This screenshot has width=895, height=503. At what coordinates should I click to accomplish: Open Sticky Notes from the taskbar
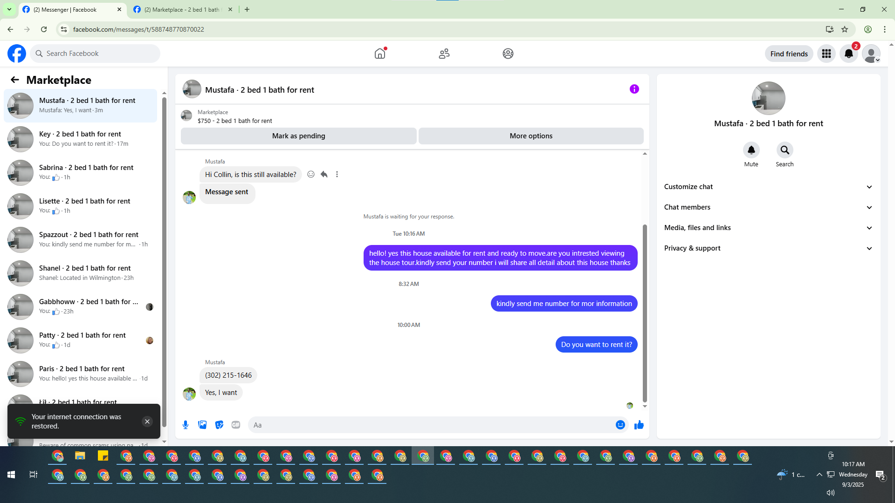click(x=103, y=456)
